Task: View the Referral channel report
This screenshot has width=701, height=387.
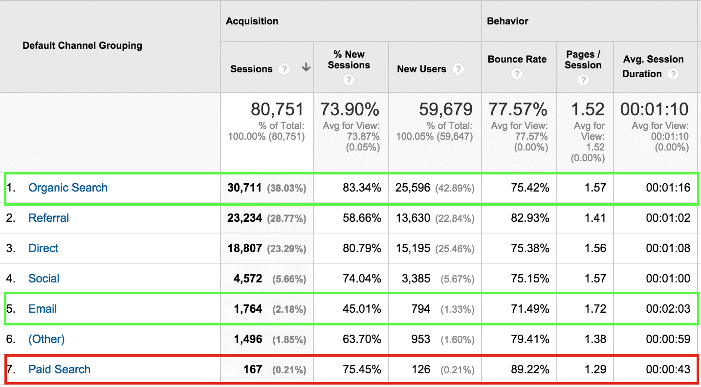Action: pos(48,218)
